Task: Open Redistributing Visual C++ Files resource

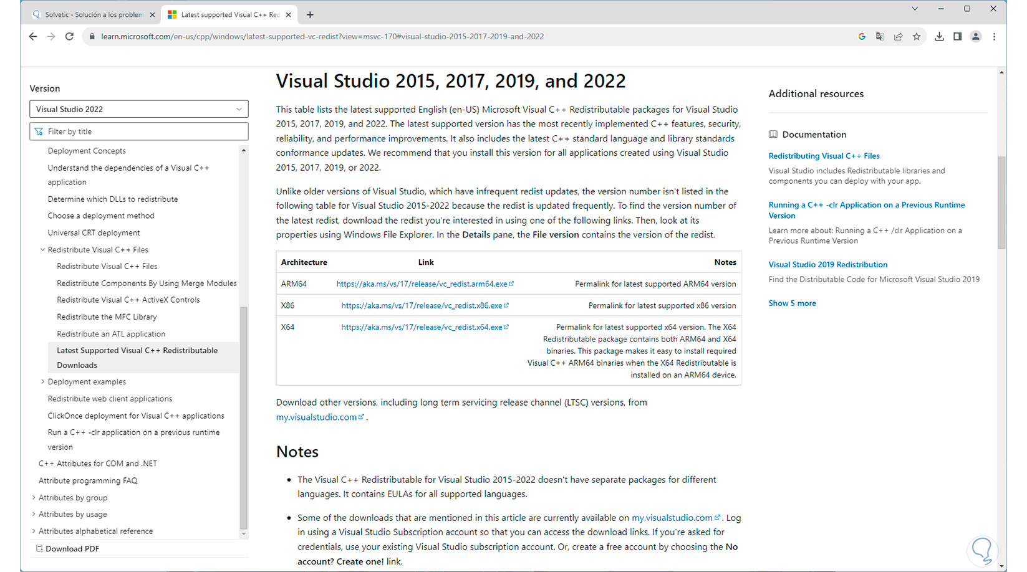Action: pos(824,156)
